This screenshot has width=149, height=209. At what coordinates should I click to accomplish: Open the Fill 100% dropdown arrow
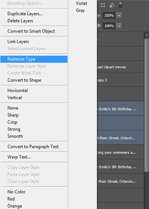coord(119,26)
